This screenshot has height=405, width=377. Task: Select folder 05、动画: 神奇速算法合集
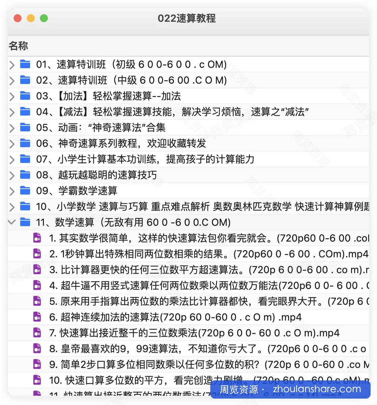point(101,128)
